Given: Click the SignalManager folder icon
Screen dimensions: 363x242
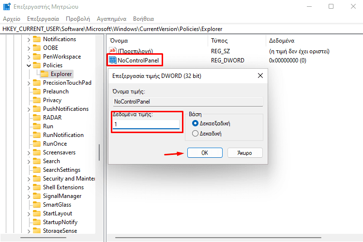Looking at the screenshot, I should (x=37, y=196).
